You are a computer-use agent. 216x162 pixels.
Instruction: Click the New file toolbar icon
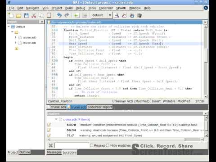[11, 15]
